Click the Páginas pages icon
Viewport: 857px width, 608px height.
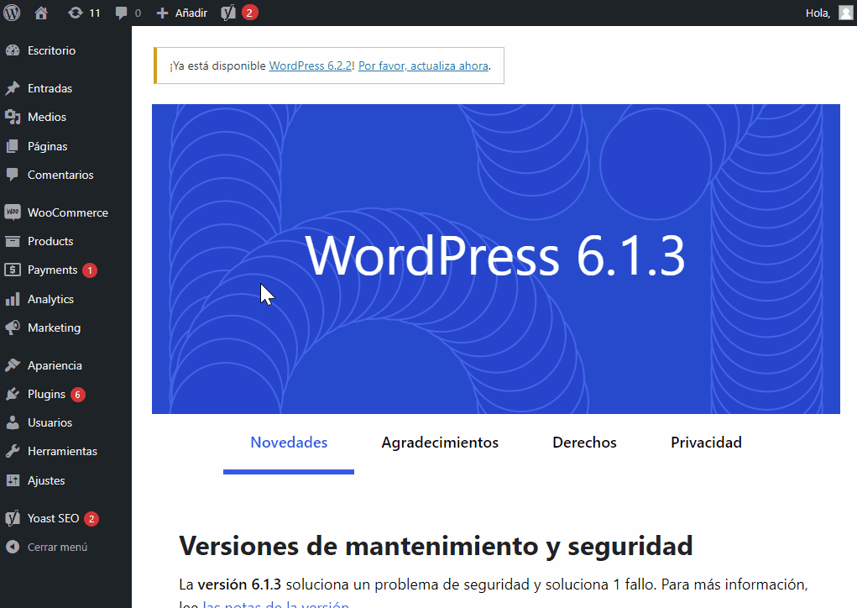click(x=13, y=146)
